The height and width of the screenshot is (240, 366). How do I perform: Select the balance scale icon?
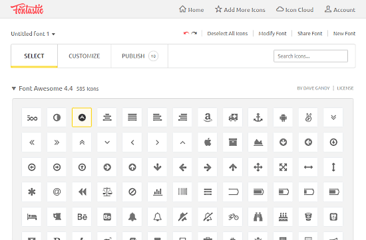point(107,192)
